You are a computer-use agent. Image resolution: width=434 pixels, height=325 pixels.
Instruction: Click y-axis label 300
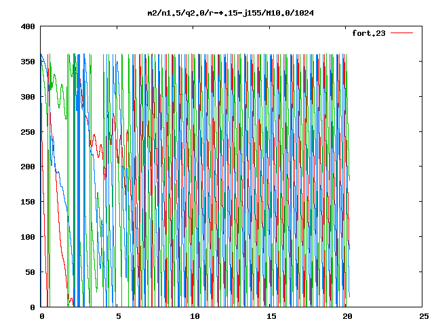28,97
